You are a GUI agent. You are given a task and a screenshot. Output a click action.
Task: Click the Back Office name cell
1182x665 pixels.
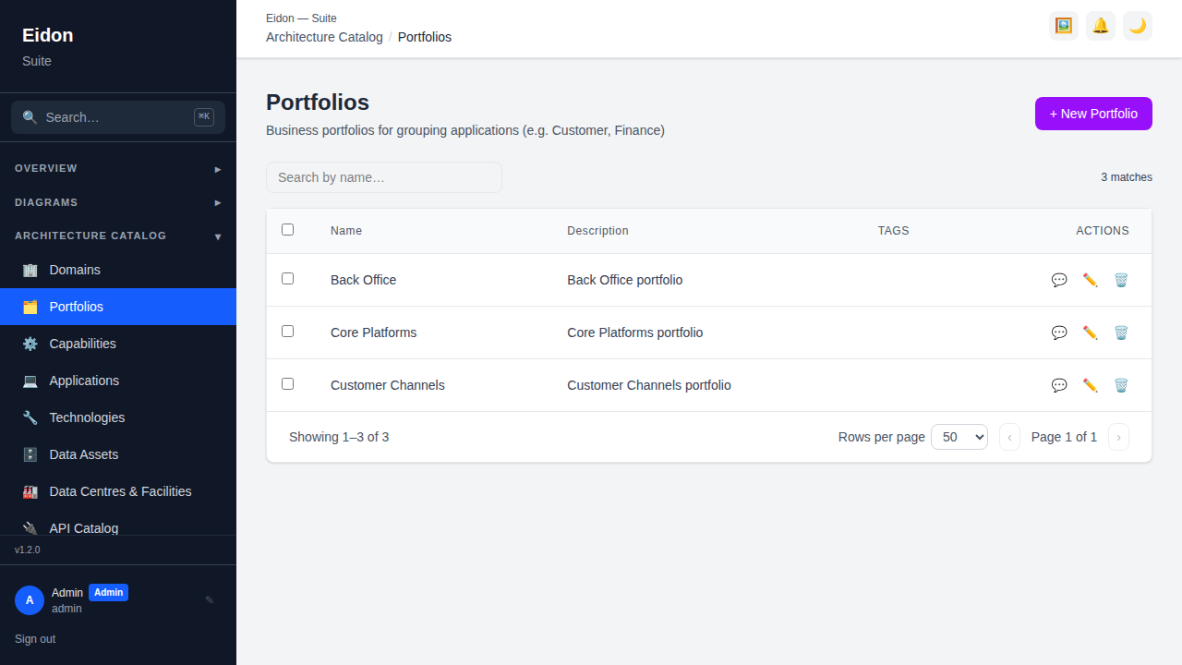click(363, 280)
